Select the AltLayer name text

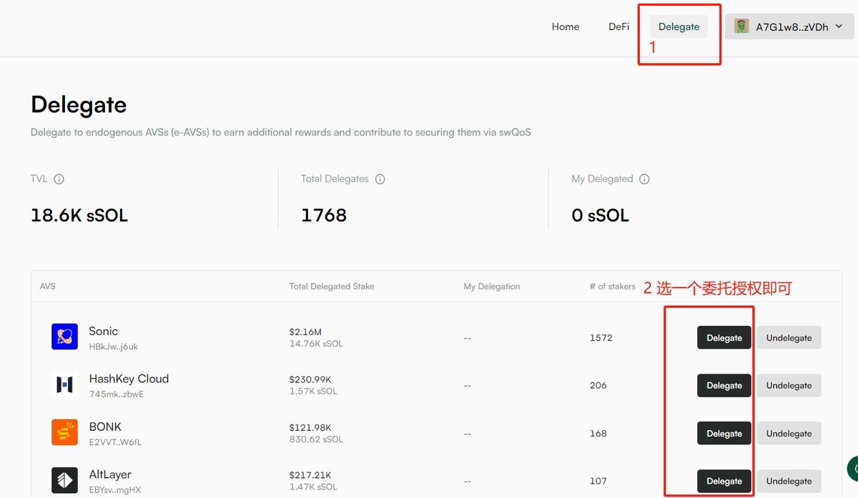point(110,474)
